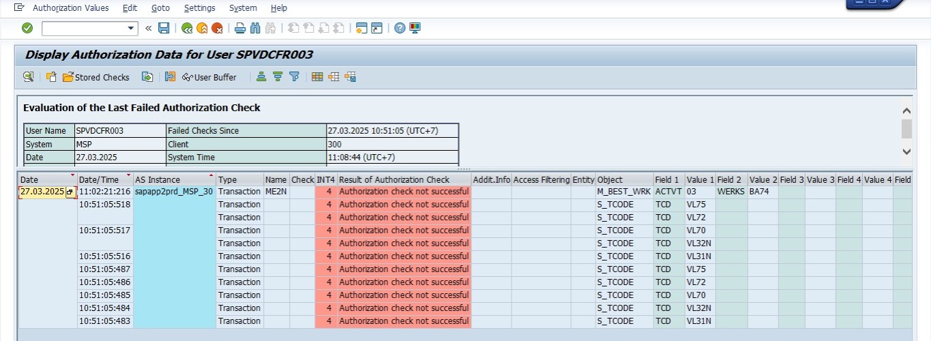Image resolution: width=931 pixels, height=341 pixels.
Task: Open the command field dropdown arrow
Action: pyautogui.click(x=132, y=28)
